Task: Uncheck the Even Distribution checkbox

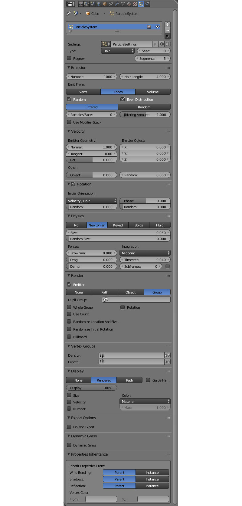Action: 123,99
